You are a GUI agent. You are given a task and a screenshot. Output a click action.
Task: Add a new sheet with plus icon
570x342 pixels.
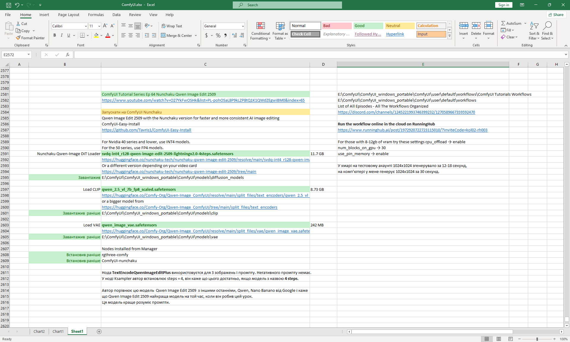99,332
